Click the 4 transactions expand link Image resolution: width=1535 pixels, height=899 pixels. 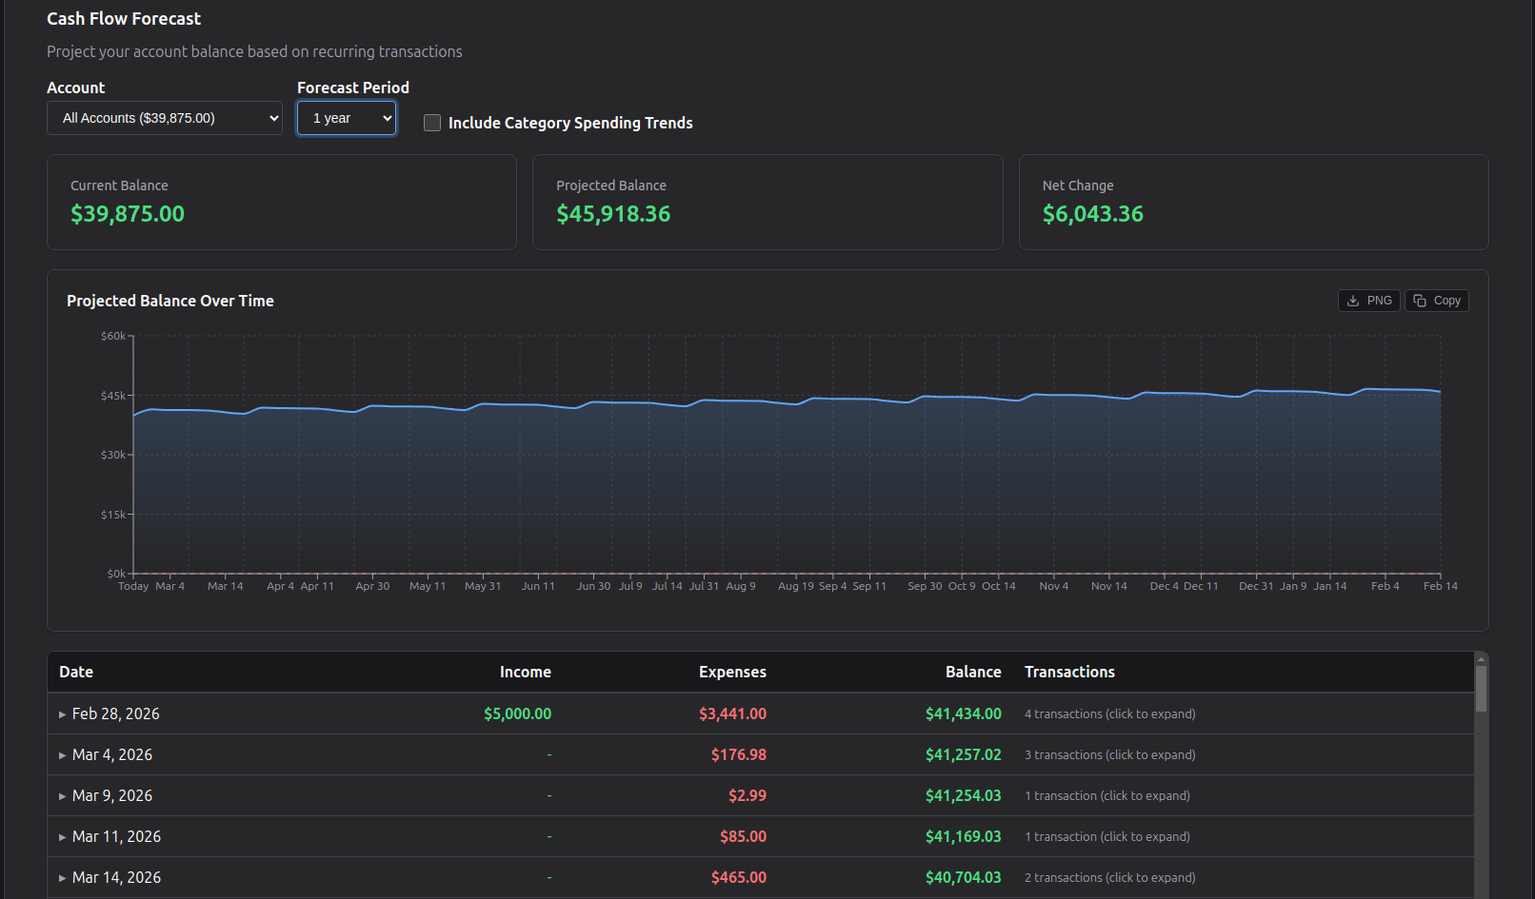click(x=1110, y=713)
